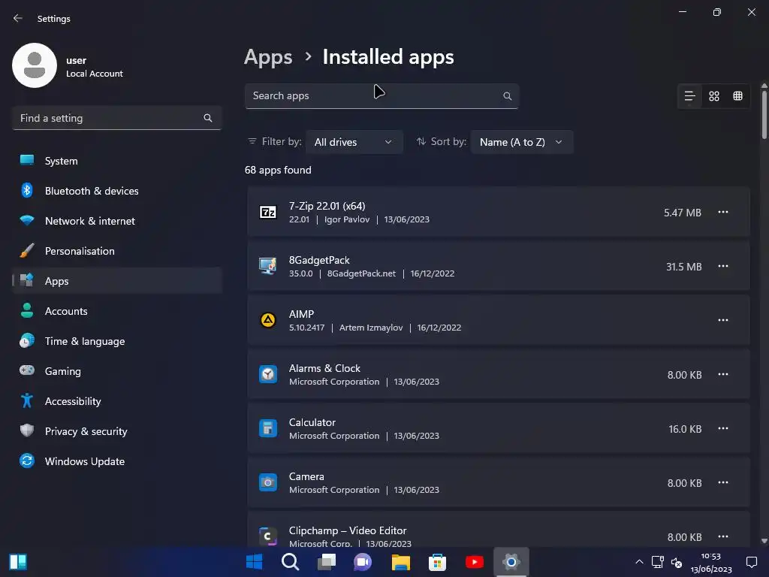Click the 'Local Account' label
This screenshot has height=577, width=769.
94,74
